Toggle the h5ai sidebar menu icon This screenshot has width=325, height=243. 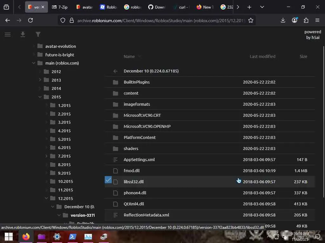pyautogui.click(x=8, y=34)
